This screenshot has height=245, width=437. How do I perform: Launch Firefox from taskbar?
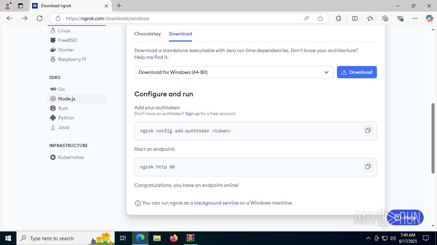(174, 238)
